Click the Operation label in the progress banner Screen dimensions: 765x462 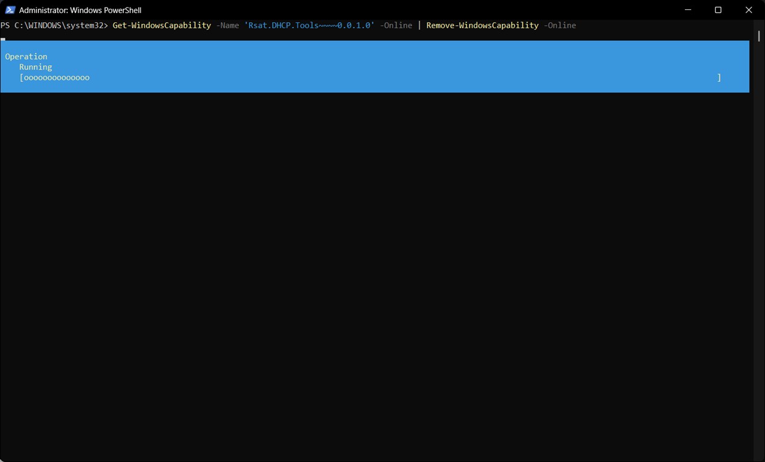click(26, 56)
